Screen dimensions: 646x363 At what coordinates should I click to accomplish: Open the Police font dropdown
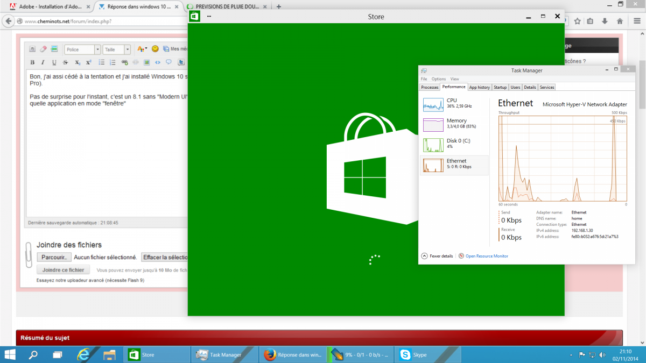click(x=97, y=49)
